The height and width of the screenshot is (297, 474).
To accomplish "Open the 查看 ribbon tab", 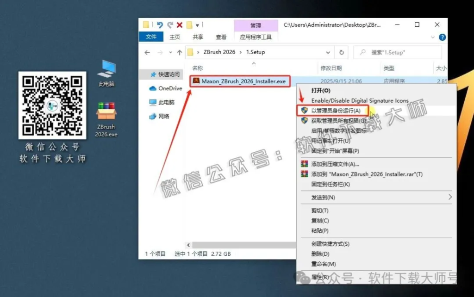I will click(x=221, y=37).
